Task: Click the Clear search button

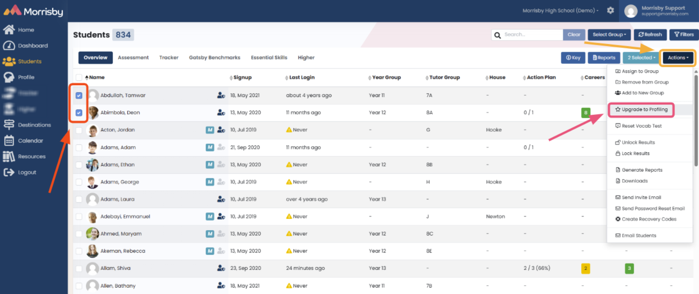Action: click(574, 35)
